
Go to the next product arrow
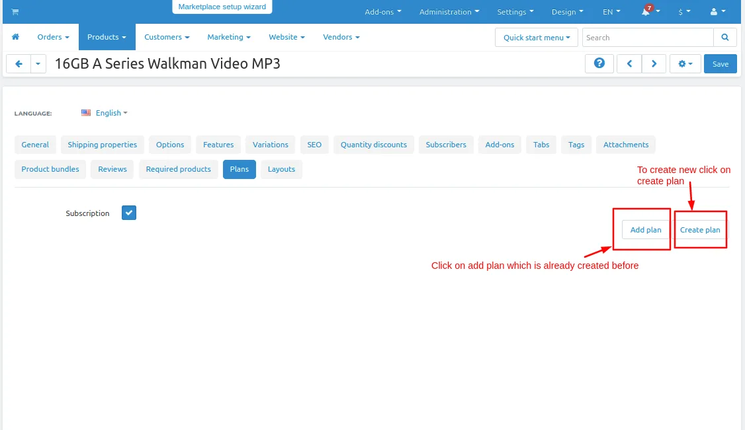click(x=654, y=63)
